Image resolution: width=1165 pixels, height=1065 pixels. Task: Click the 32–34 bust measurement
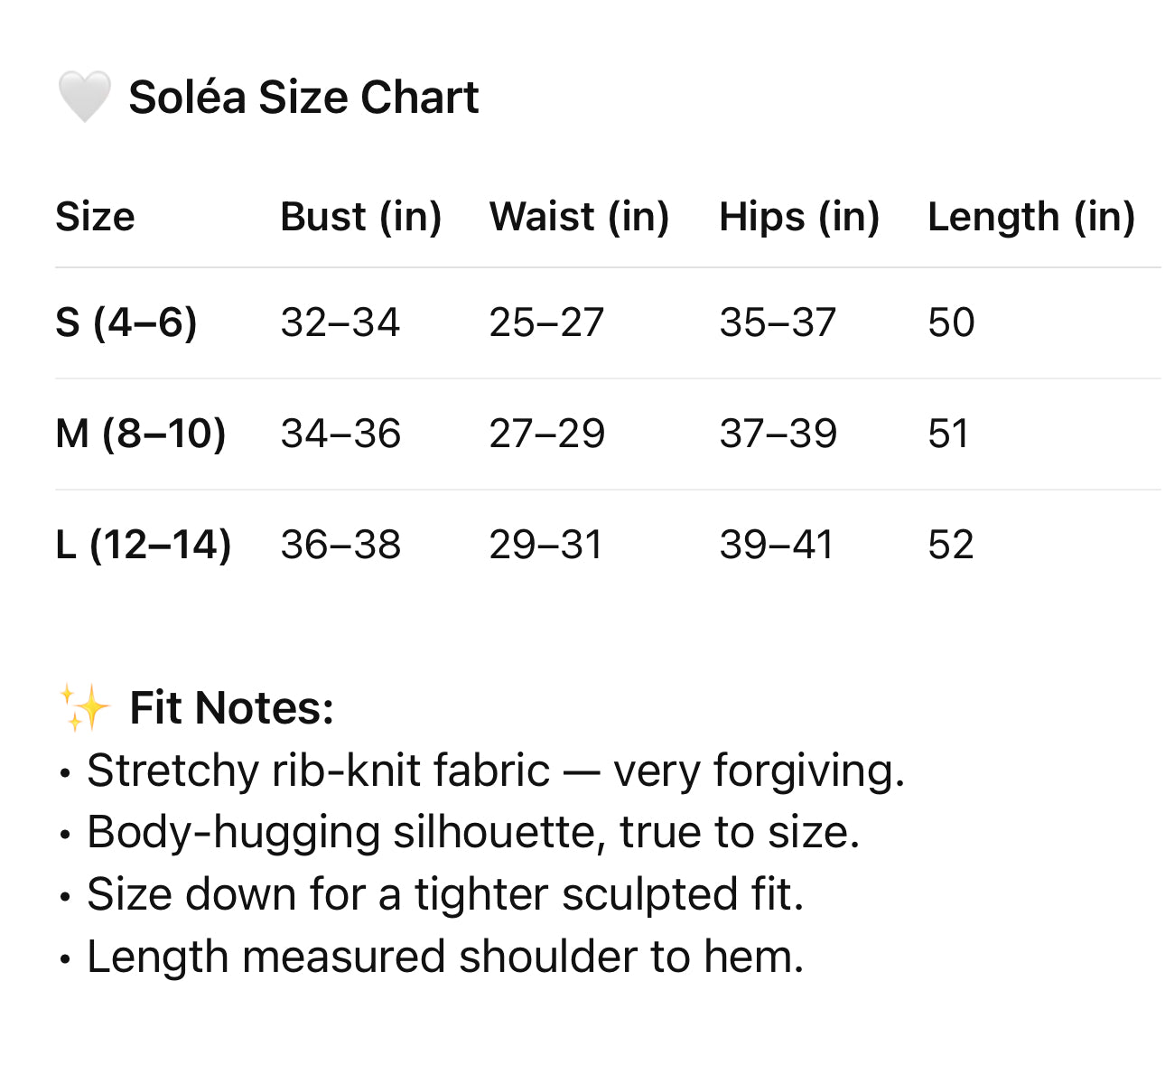pyautogui.click(x=340, y=322)
